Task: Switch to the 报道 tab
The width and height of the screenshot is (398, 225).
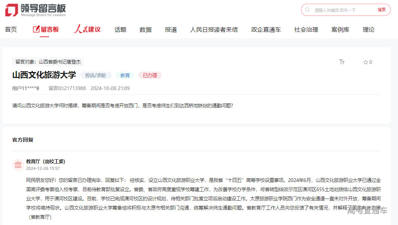Action: coord(171,29)
